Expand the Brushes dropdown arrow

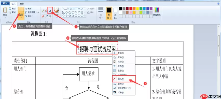tap(57, 18)
